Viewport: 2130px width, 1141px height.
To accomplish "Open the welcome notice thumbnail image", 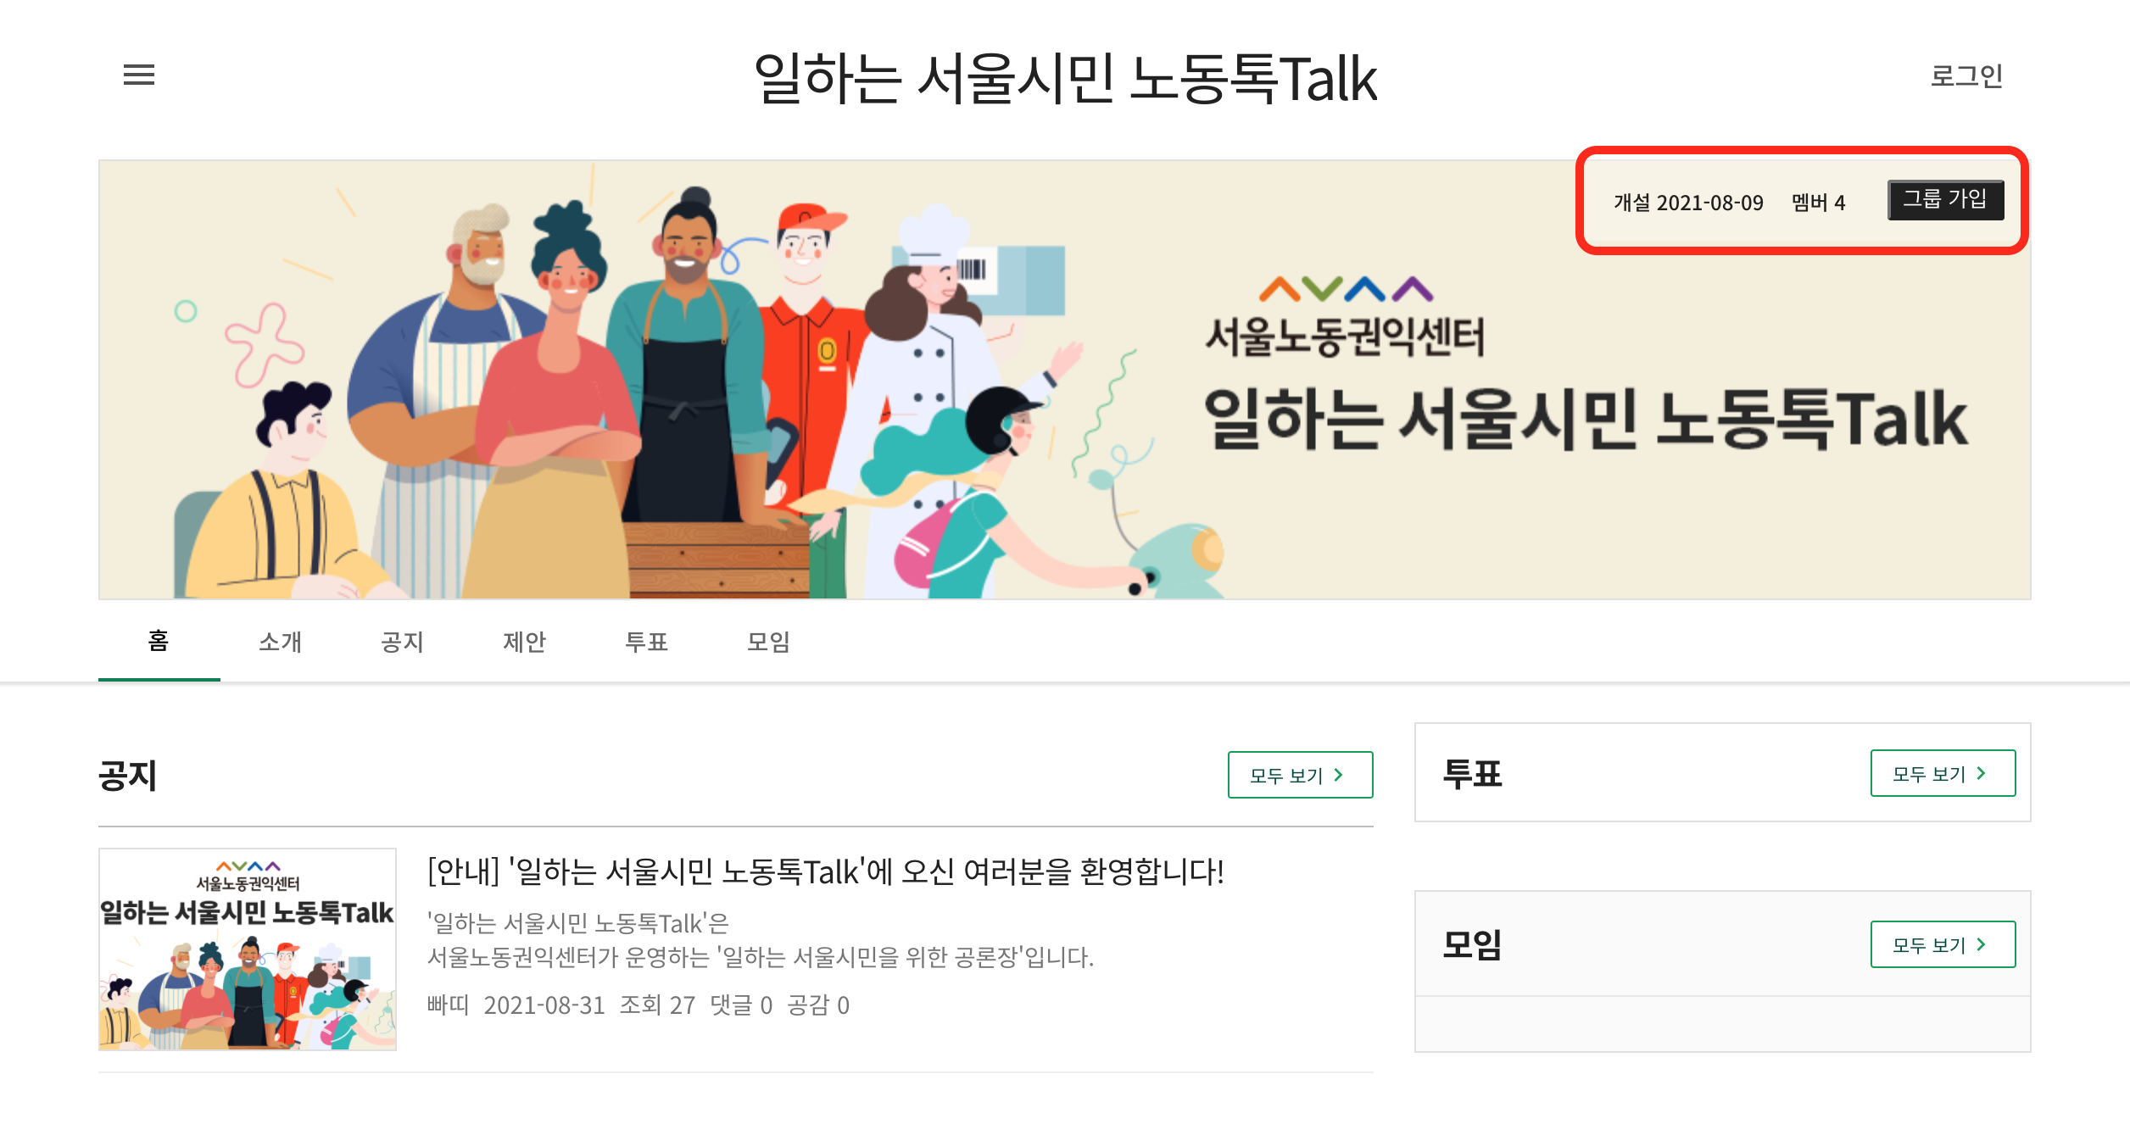I will (248, 949).
